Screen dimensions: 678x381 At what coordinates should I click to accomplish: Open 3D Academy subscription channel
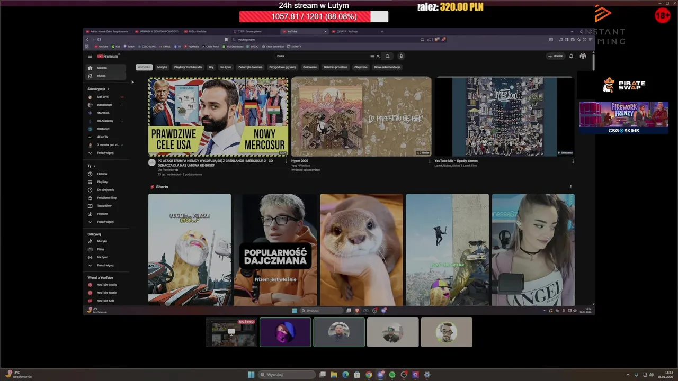(x=106, y=121)
